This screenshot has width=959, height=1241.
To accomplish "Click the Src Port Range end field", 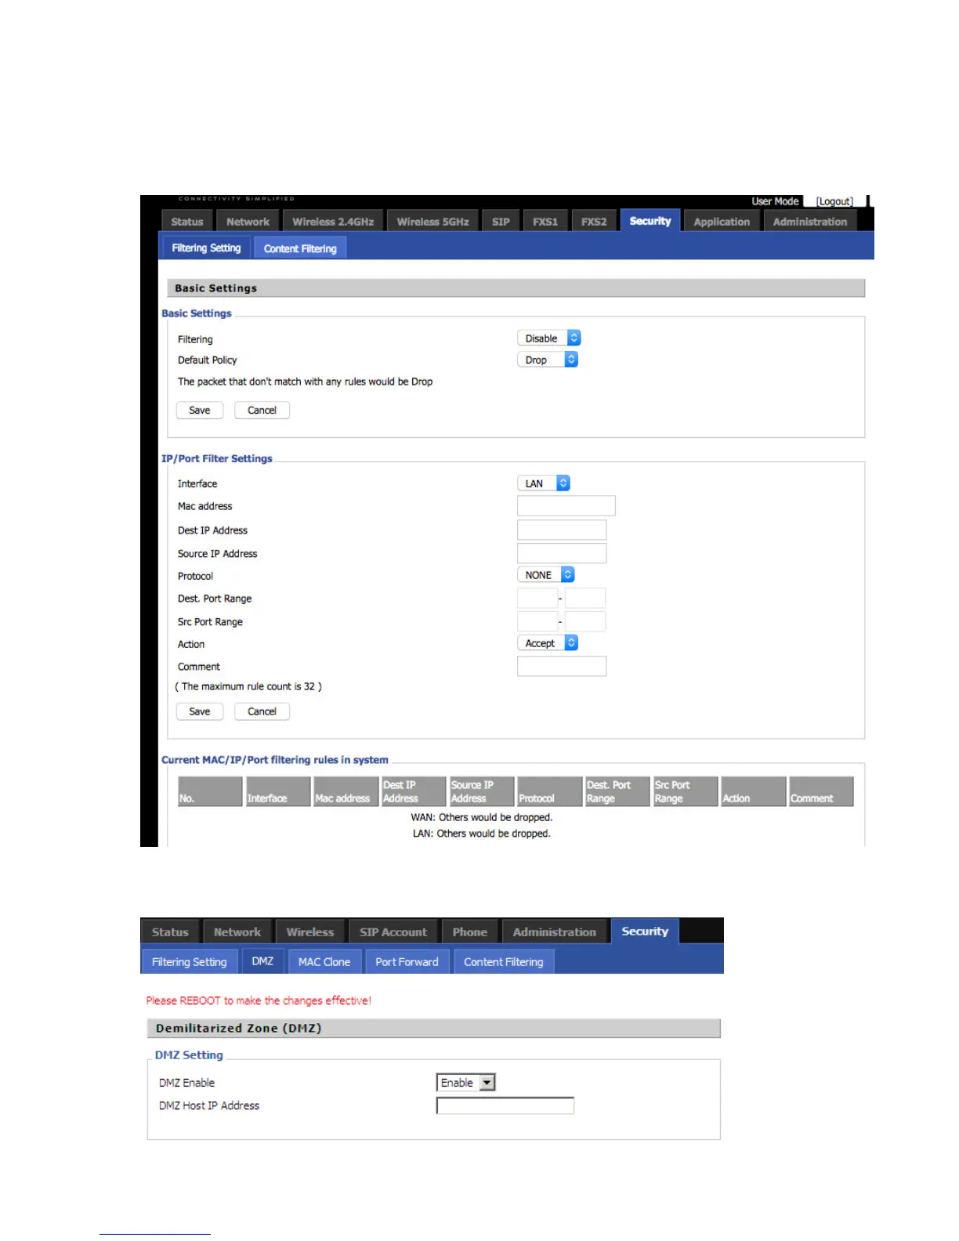I will tap(585, 622).
